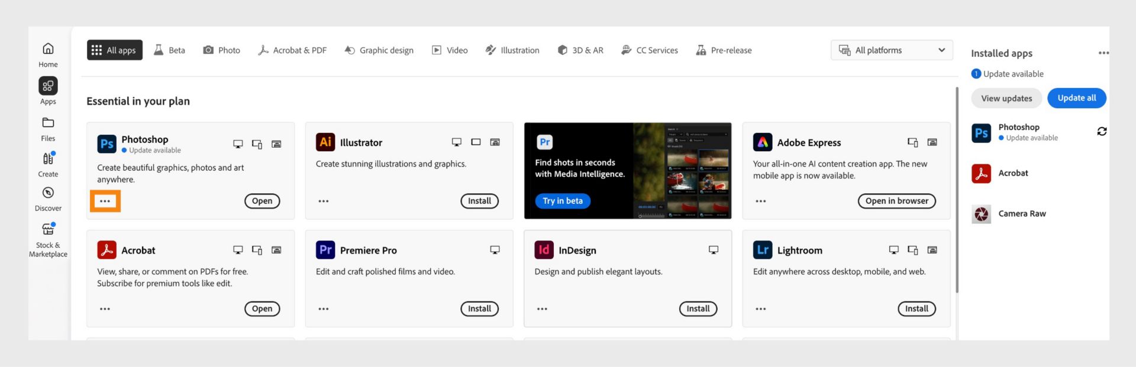Click Camera Raw icon in Installed apps
The height and width of the screenshot is (367, 1136).
pyautogui.click(x=982, y=214)
